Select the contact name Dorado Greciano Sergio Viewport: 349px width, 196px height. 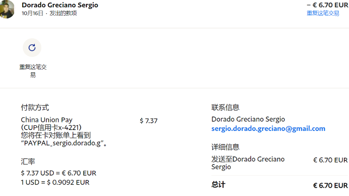point(248,119)
